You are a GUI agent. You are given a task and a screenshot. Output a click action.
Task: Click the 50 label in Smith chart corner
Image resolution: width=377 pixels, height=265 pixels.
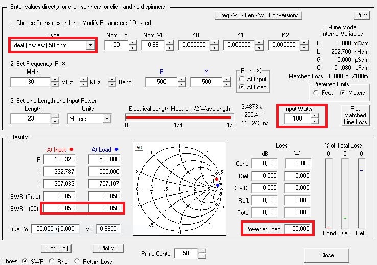click(139, 147)
